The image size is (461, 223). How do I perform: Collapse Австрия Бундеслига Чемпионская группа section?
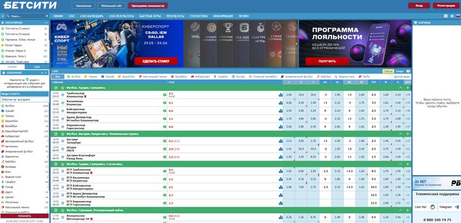(x=400, y=134)
